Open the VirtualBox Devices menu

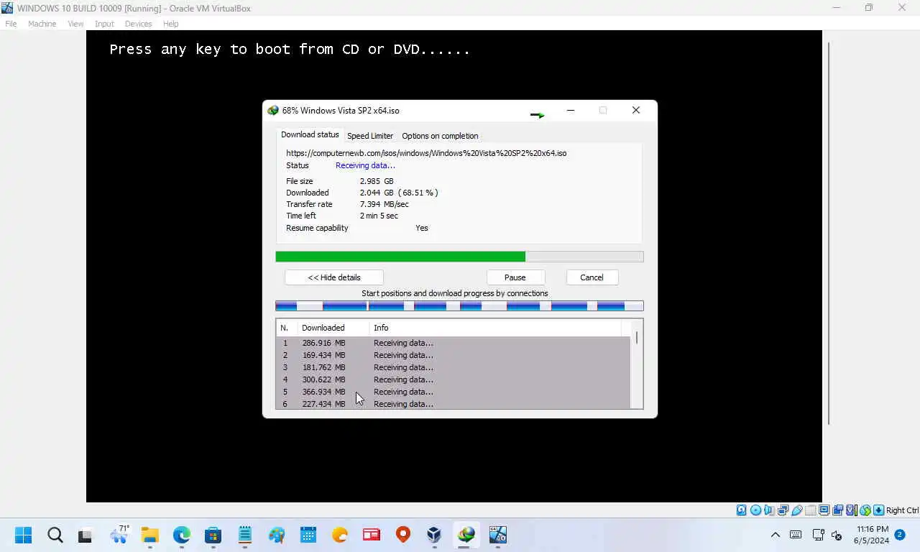coord(138,24)
